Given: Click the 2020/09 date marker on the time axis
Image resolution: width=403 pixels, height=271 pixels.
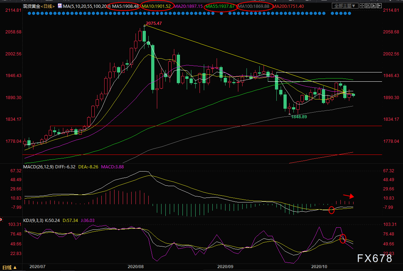Looking at the screenshot, I should (x=226, y=266).
